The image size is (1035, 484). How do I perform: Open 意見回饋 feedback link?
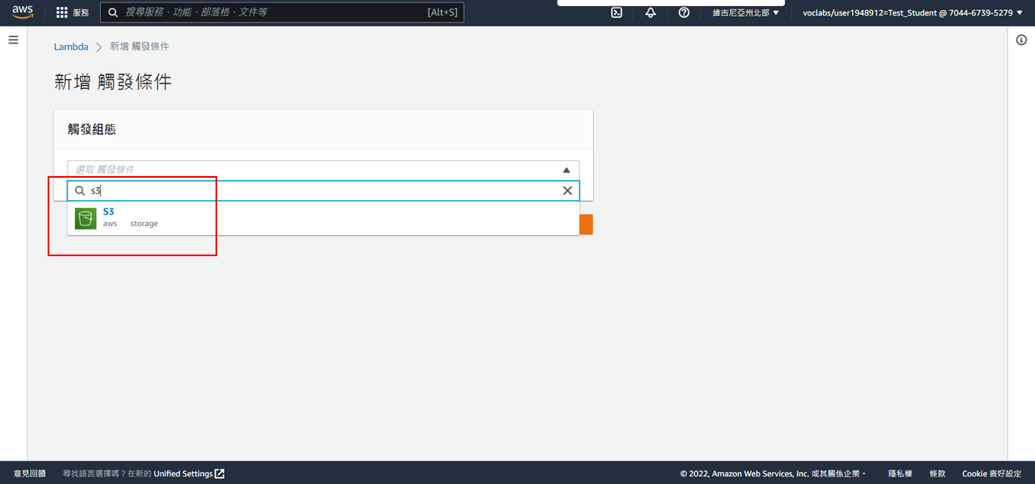(x=30, y=473)
